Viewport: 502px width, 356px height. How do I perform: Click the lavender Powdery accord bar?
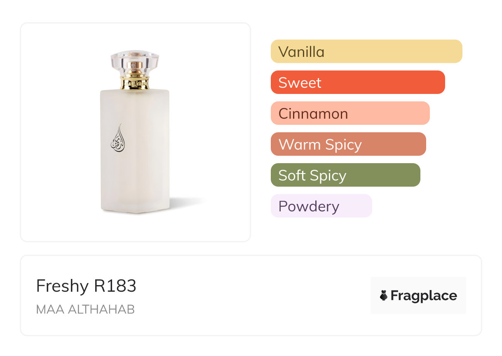pos(321,206)
